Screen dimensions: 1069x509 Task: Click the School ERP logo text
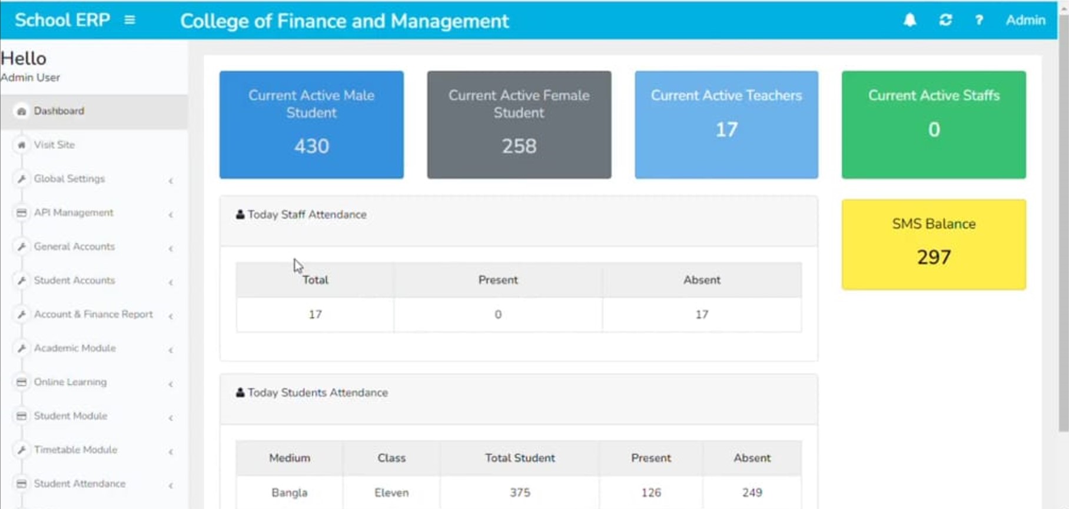[62, 20]
